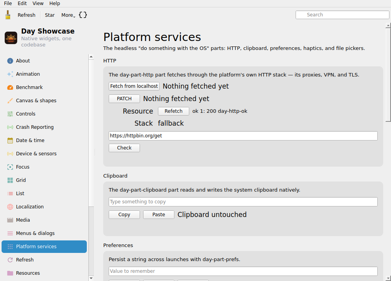Click the Check button

[x=124, y=148]
